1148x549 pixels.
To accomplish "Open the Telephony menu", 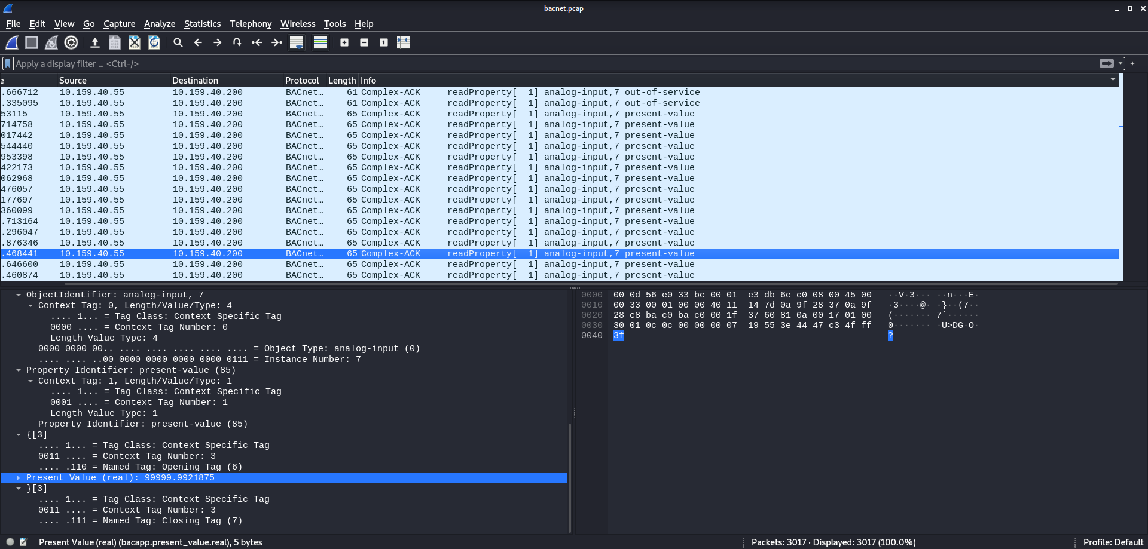I will (251, 24).
